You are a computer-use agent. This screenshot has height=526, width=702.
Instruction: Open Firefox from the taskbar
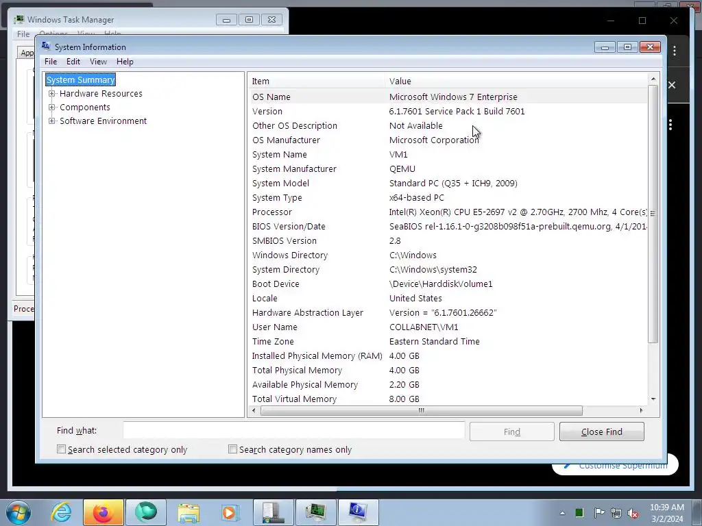[103, 512]
